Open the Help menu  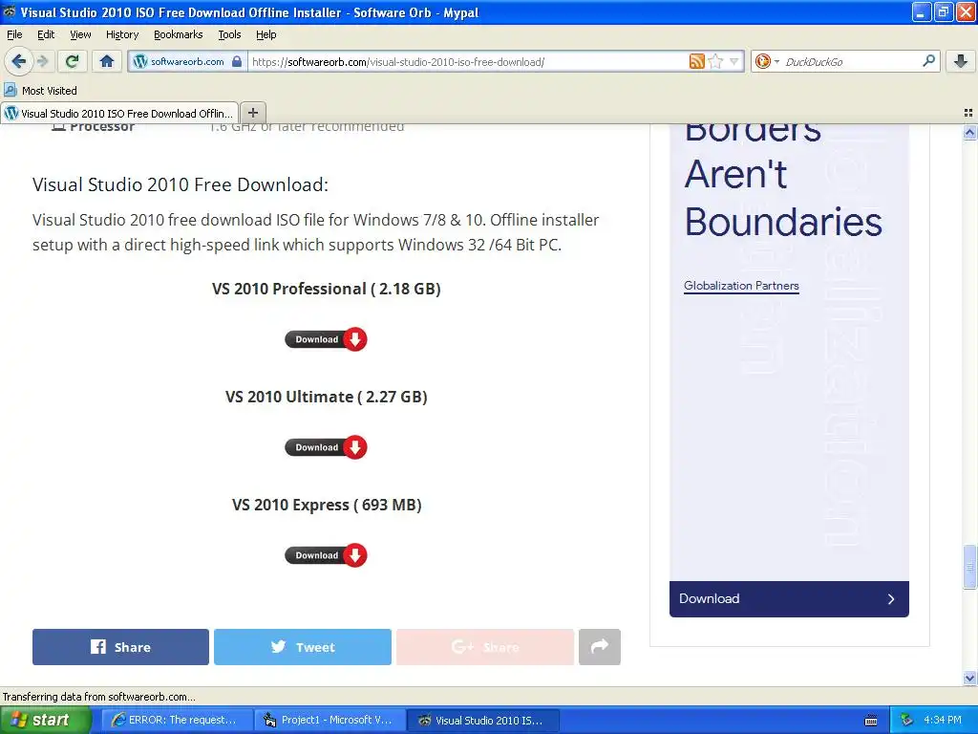266,34
